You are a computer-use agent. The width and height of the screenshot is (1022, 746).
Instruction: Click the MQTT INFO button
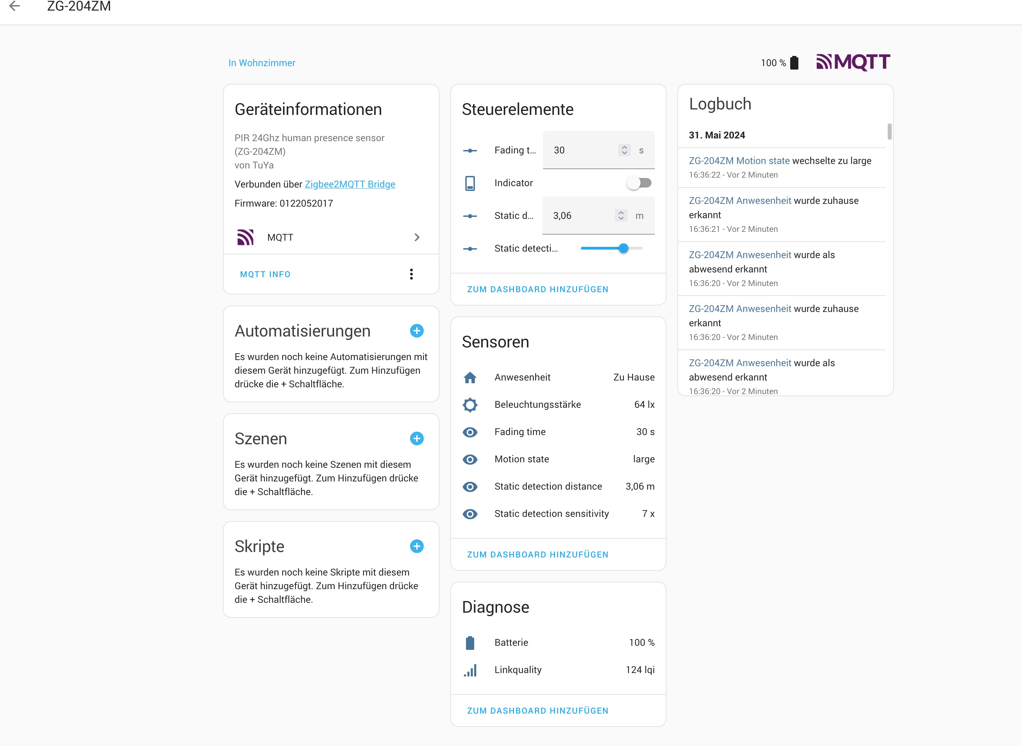(265, 274)
